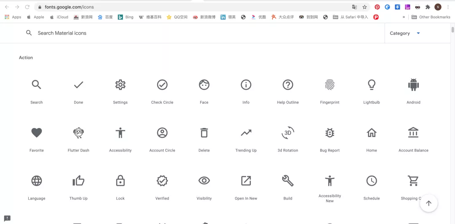Open the Category dropdown filter

point(404,33)
